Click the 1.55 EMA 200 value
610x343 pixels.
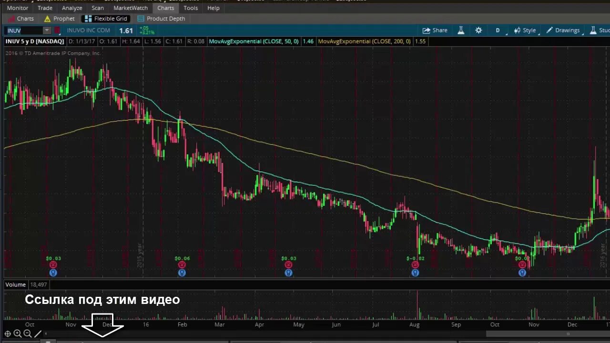[420, 41]
